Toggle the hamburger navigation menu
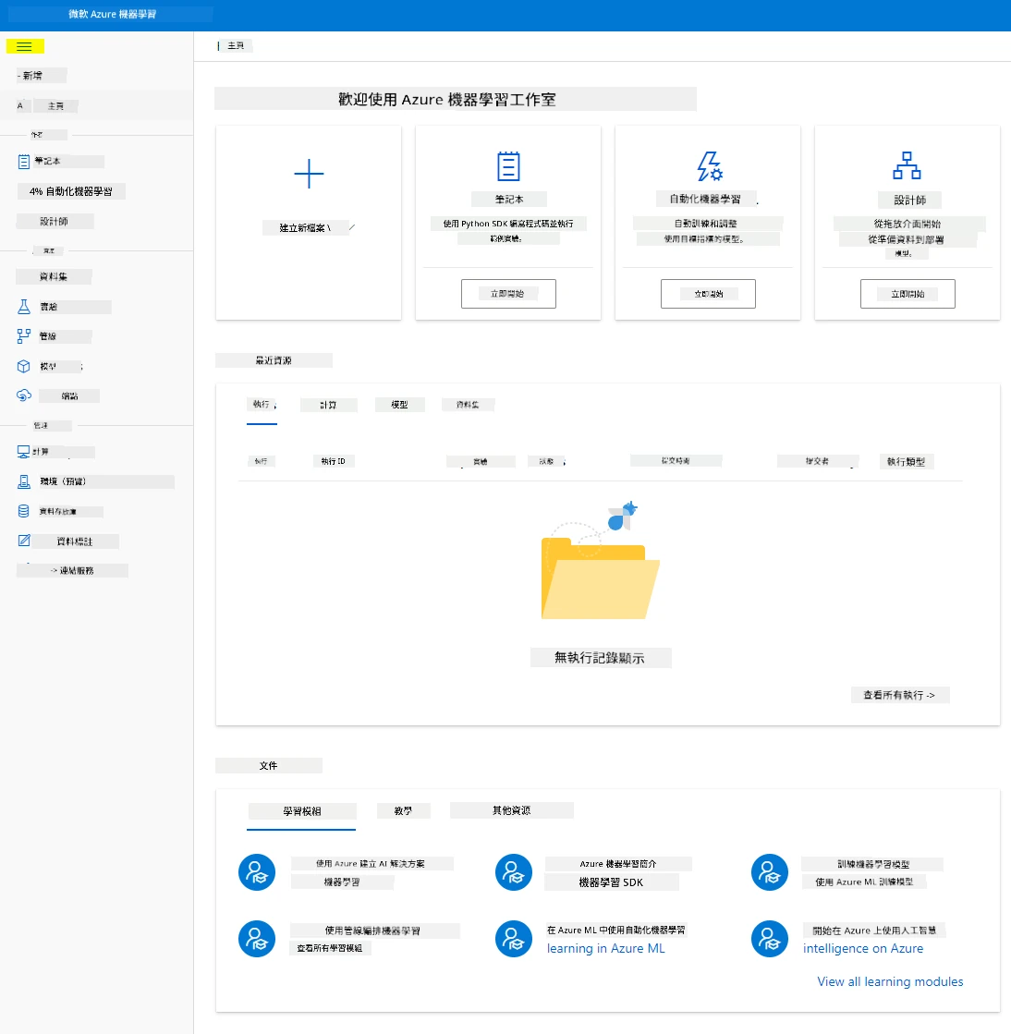This screenshot has width=1011, height=1034. (x=24, y=46)
